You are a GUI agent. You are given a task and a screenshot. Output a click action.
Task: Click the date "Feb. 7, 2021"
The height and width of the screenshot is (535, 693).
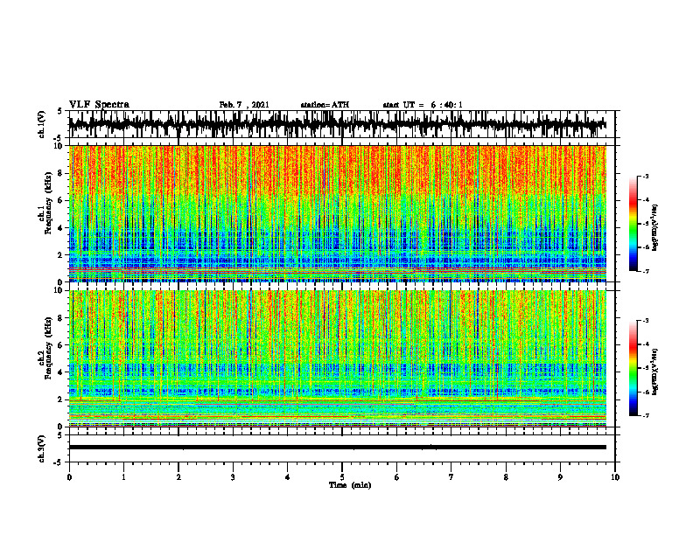tap(244, 105)
